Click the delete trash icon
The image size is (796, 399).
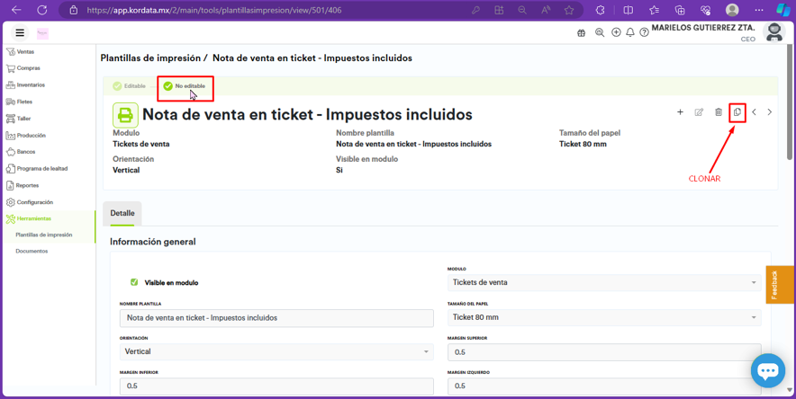point(718,112)
